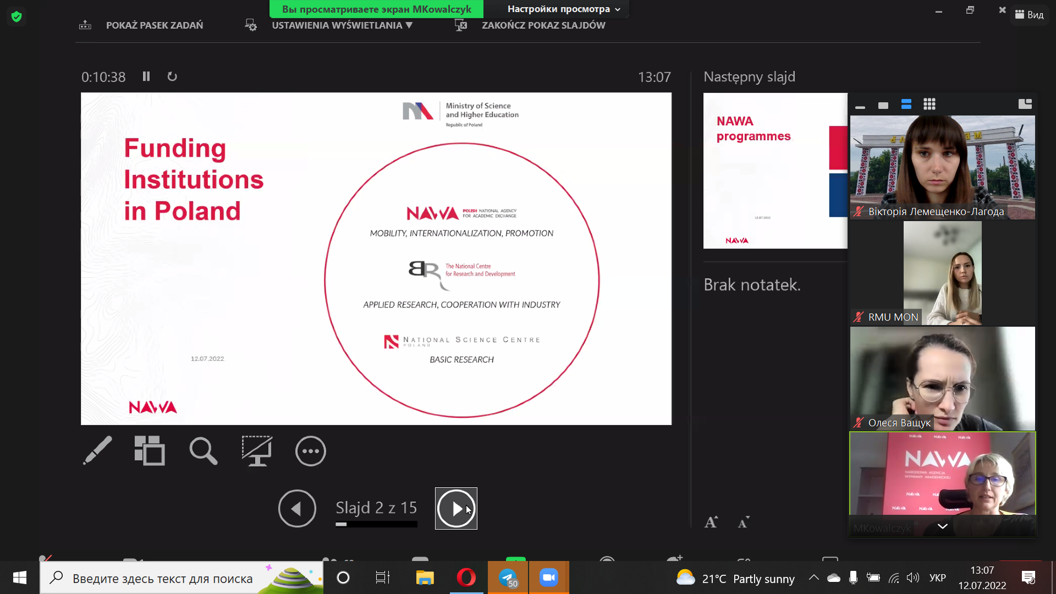Click the NAWA programmes next slide thumbnail
The height and width of the screenshot is (594, 1056).
pos(774,170)
